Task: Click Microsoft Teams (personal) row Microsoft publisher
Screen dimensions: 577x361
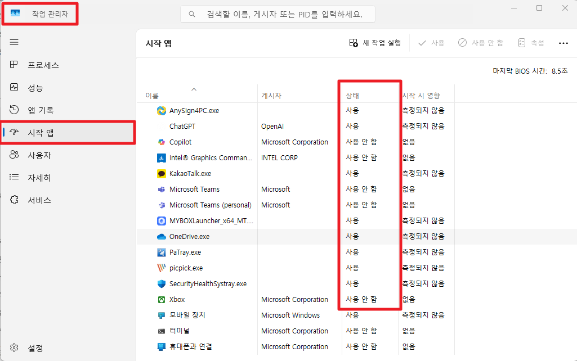Action: (276, 205)
